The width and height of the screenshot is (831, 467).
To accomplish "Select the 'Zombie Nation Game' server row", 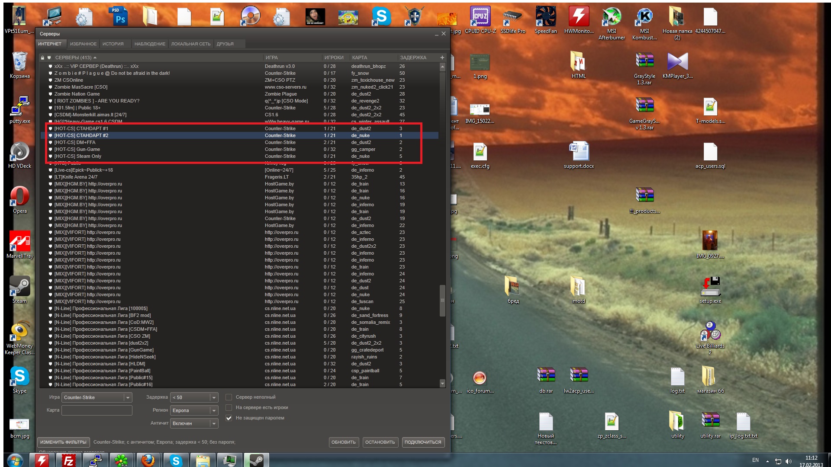I will [x=239, y=94].
